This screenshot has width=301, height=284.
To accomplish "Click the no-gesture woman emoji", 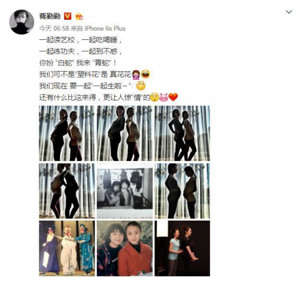I will pyautogui.click(x=136, y=74).
